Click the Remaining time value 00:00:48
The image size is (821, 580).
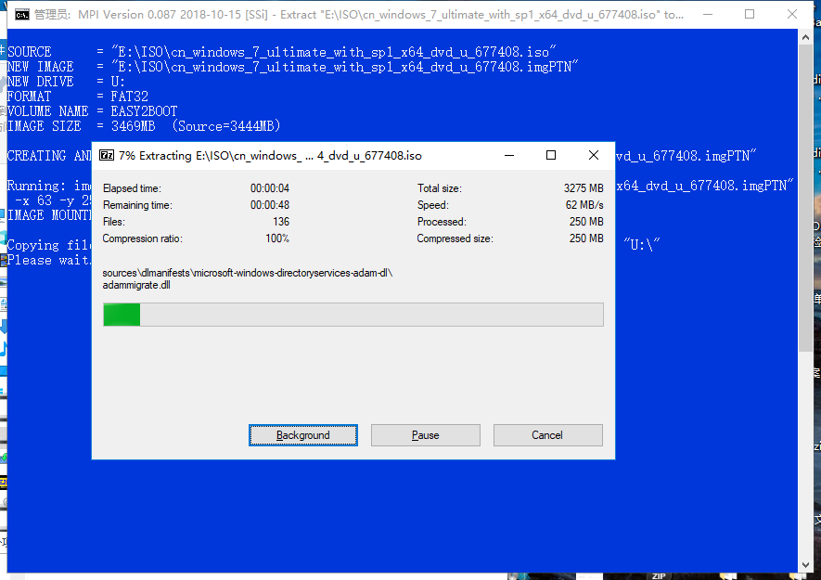point(270,205)
